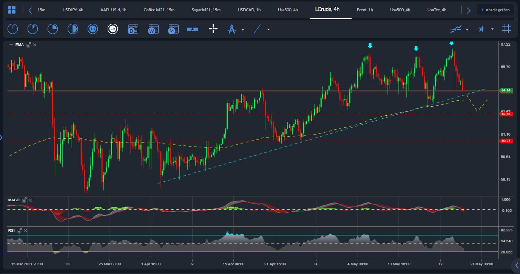The image size is (520, 274).
Task: Open the line tool dropdown arrow
Action: point(268,29)
